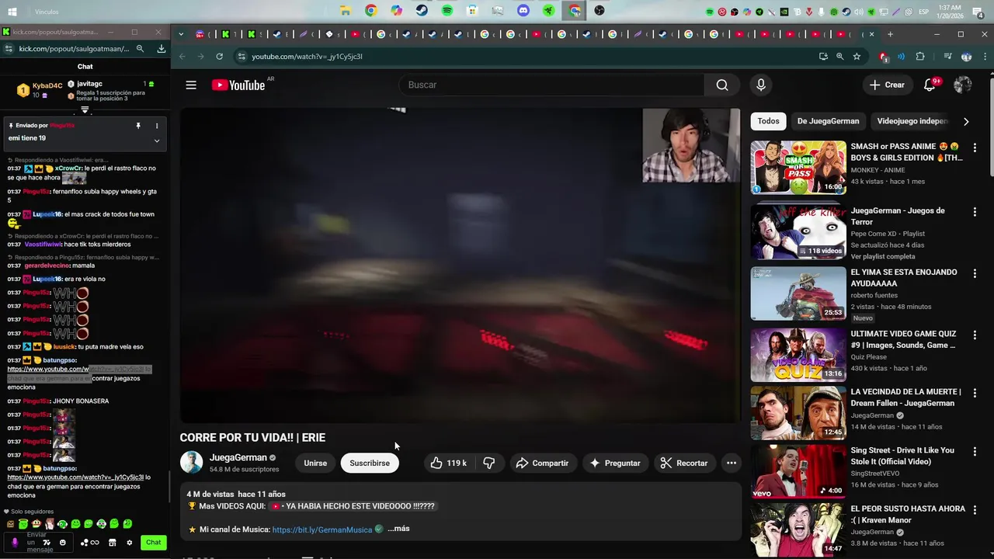Image resolution: width=994 pixels, height=559 pixels.
Task: Open Chrome extensions puzzle icon
Action: (921, 57)
